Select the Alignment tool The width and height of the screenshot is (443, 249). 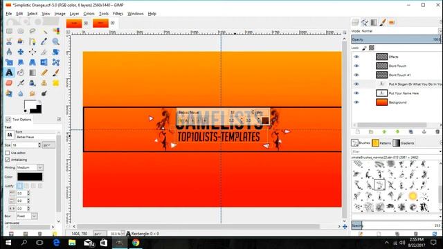tap(33, 52)
